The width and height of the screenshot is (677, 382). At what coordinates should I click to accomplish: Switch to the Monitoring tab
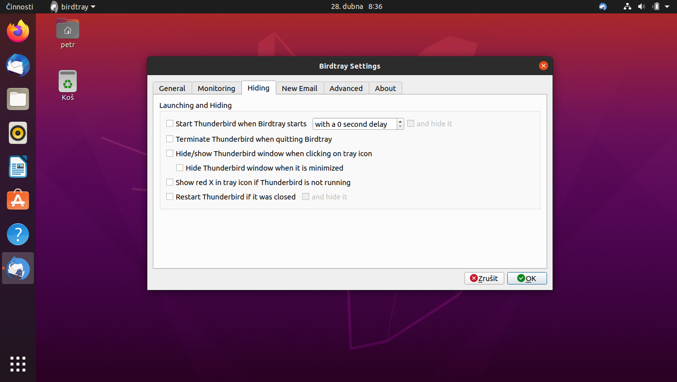pyautogui.click(x=216, y=88)
